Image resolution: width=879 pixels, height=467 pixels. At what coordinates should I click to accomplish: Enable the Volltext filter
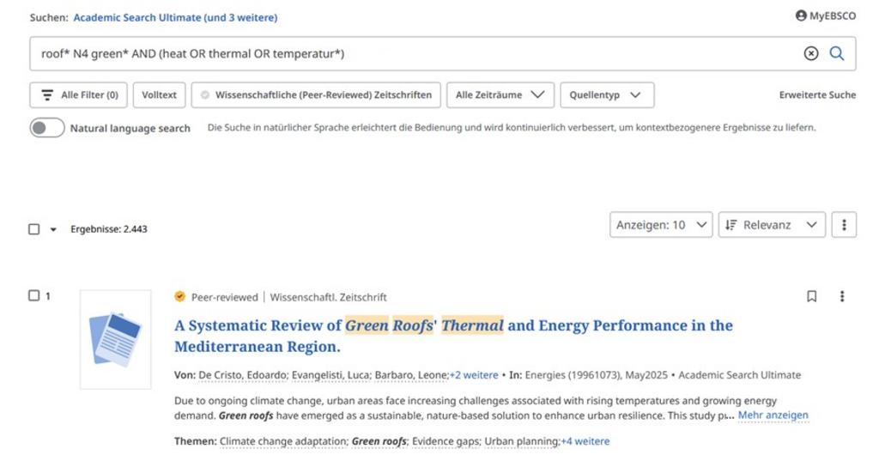click(x=160, y=95)
